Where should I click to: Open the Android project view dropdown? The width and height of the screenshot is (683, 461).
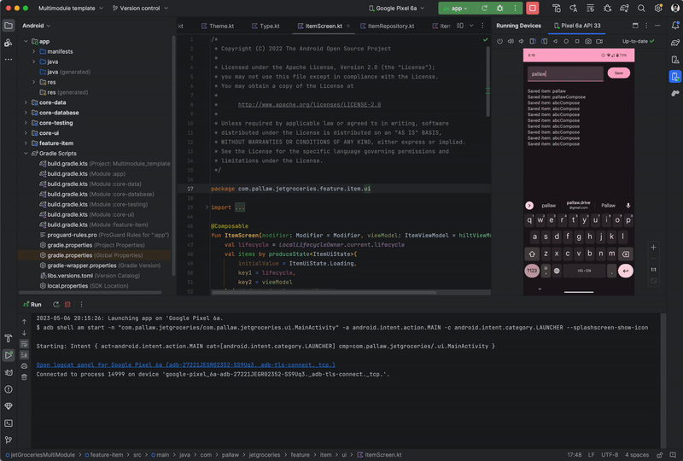click(36, 26)
